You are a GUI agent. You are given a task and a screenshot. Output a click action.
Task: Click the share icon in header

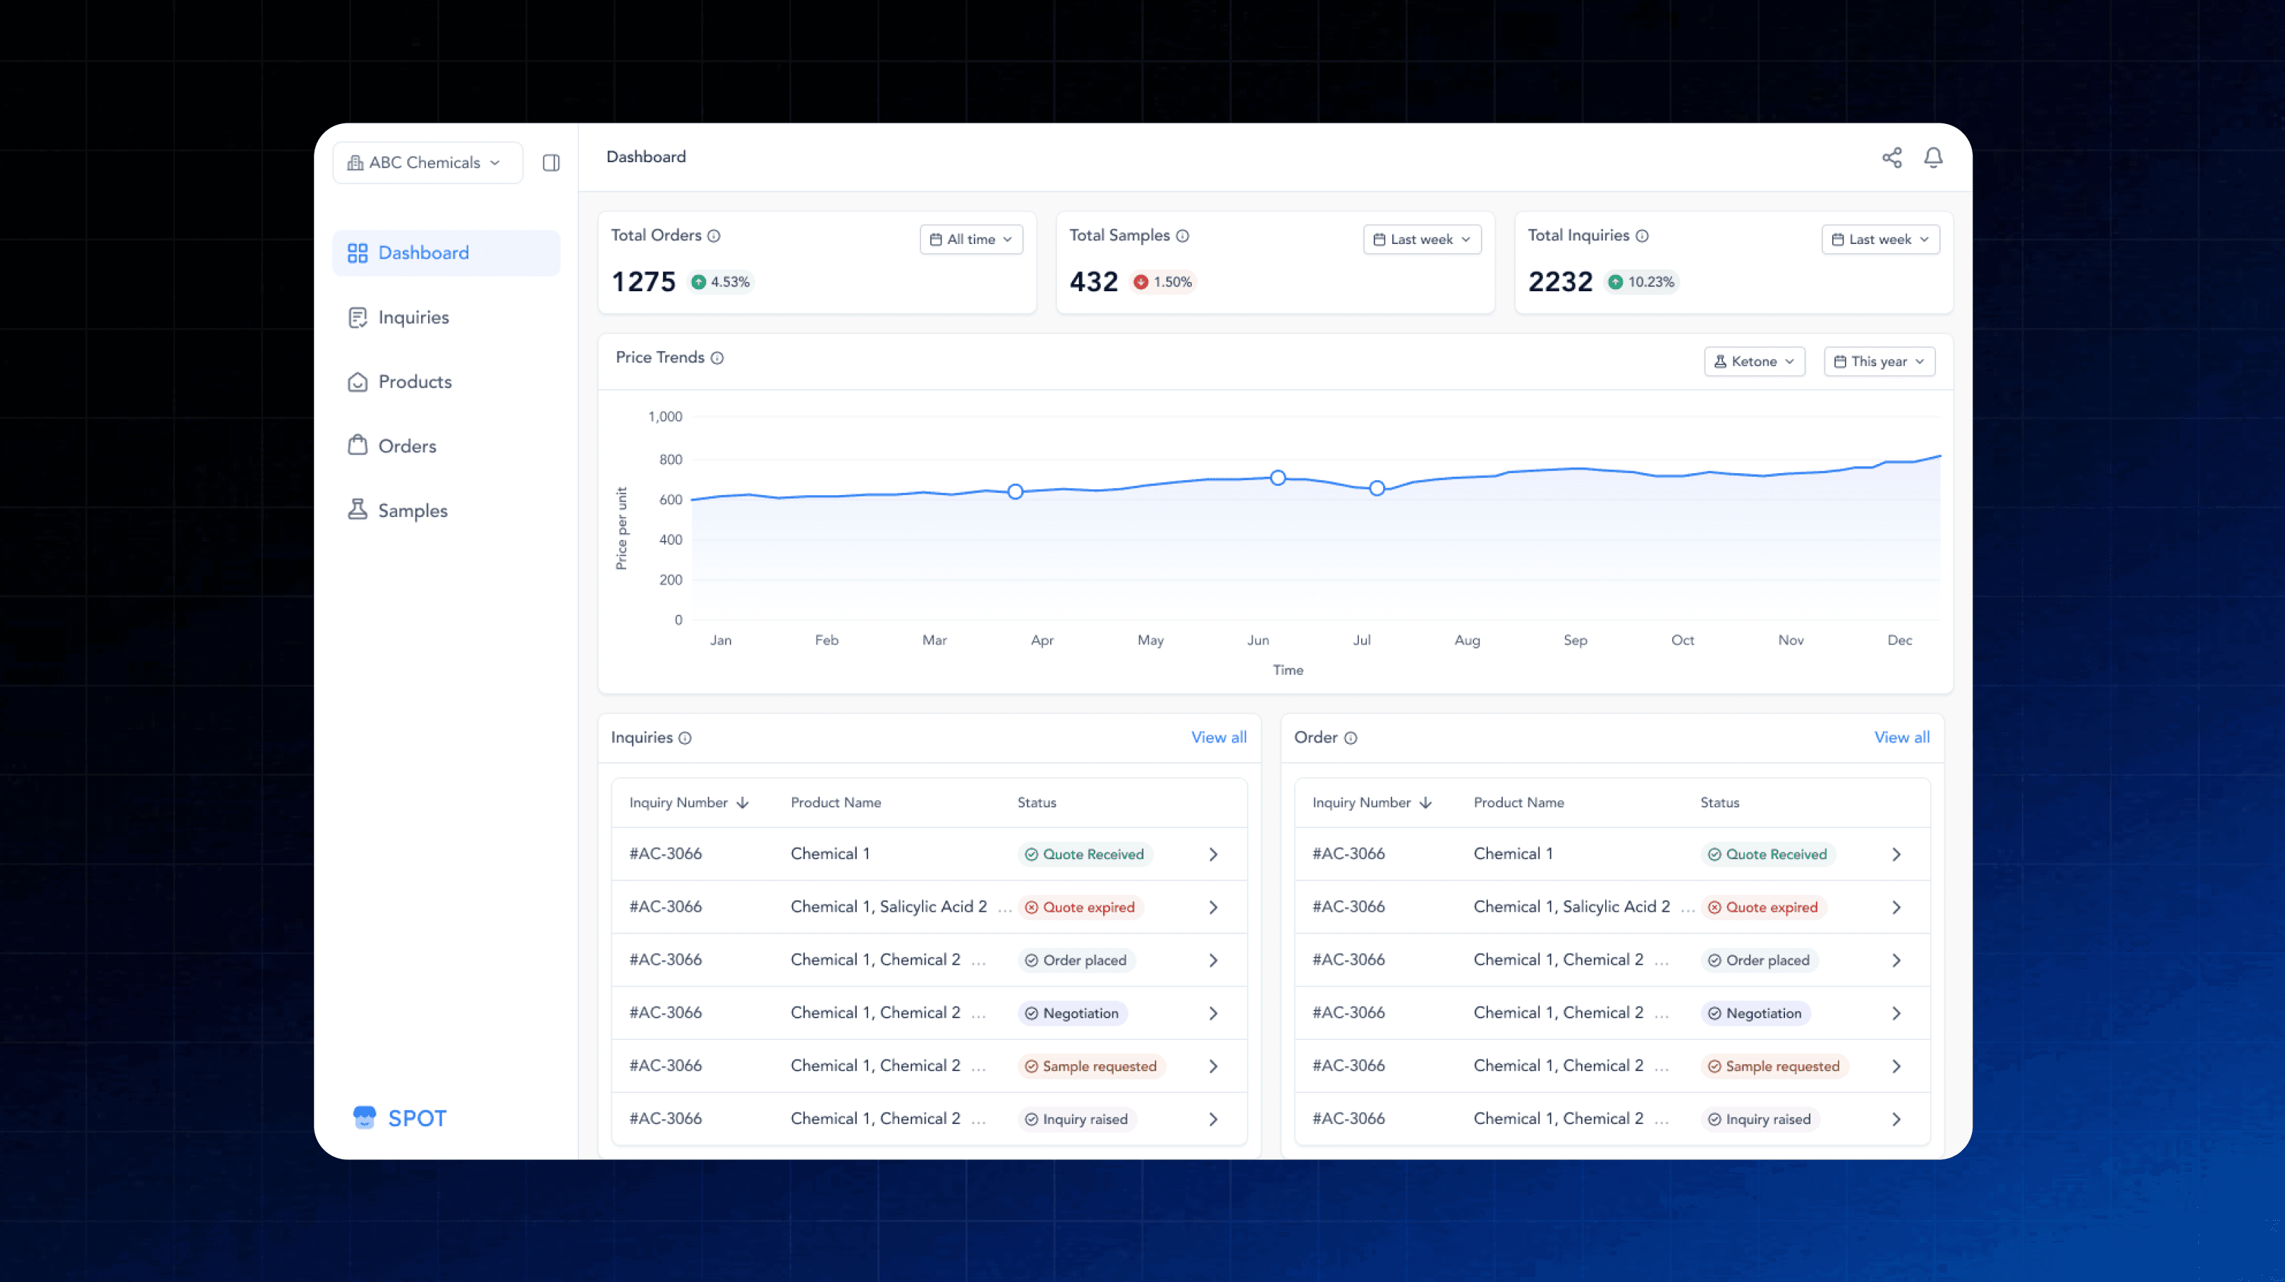[x=1891, y=158]
